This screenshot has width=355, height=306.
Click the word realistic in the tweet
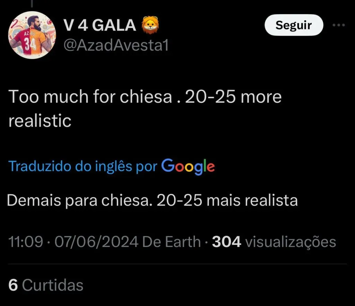pyautogui.click(x=40, y=120)
